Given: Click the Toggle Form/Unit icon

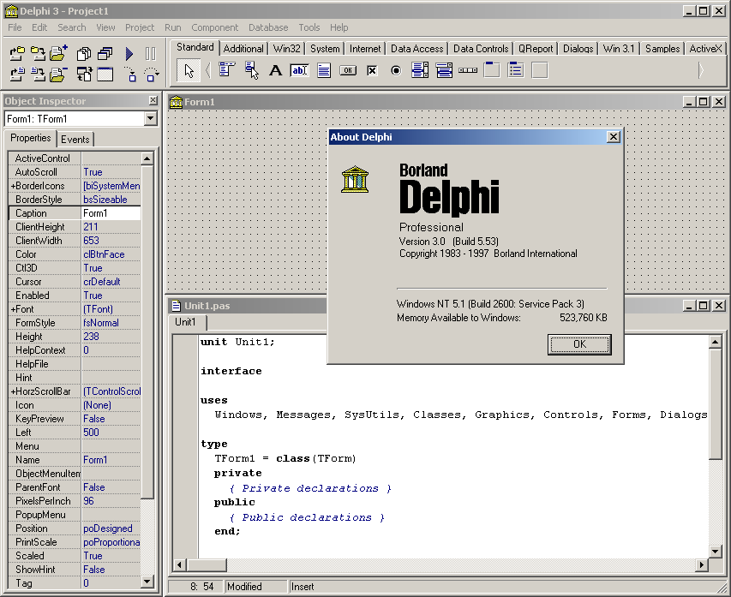Looking at the screenshot, I should pyautogui.click(x=84, y=75).
